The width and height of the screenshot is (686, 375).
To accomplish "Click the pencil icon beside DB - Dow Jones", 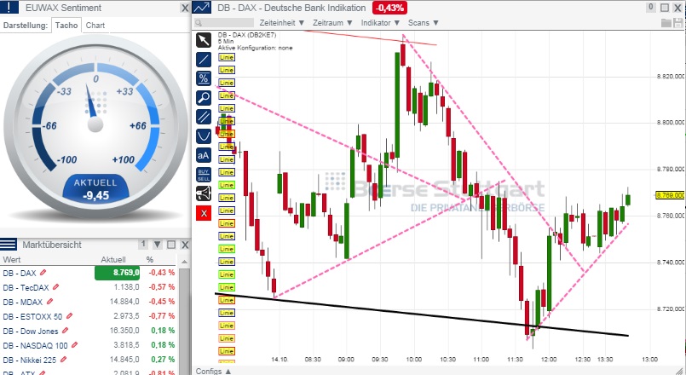I will point(66,331).
